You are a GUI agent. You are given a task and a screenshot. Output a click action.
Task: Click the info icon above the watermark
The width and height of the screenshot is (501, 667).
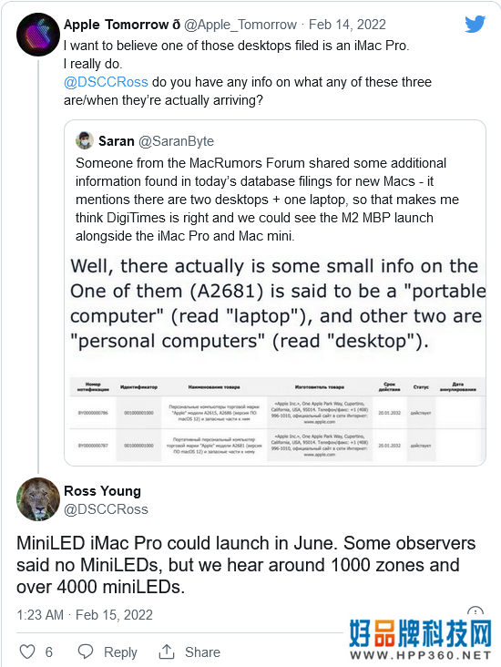(x=475, y=611)
